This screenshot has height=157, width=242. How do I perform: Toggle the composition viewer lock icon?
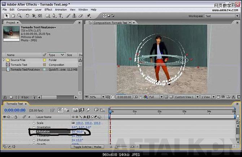coord(90,23)
